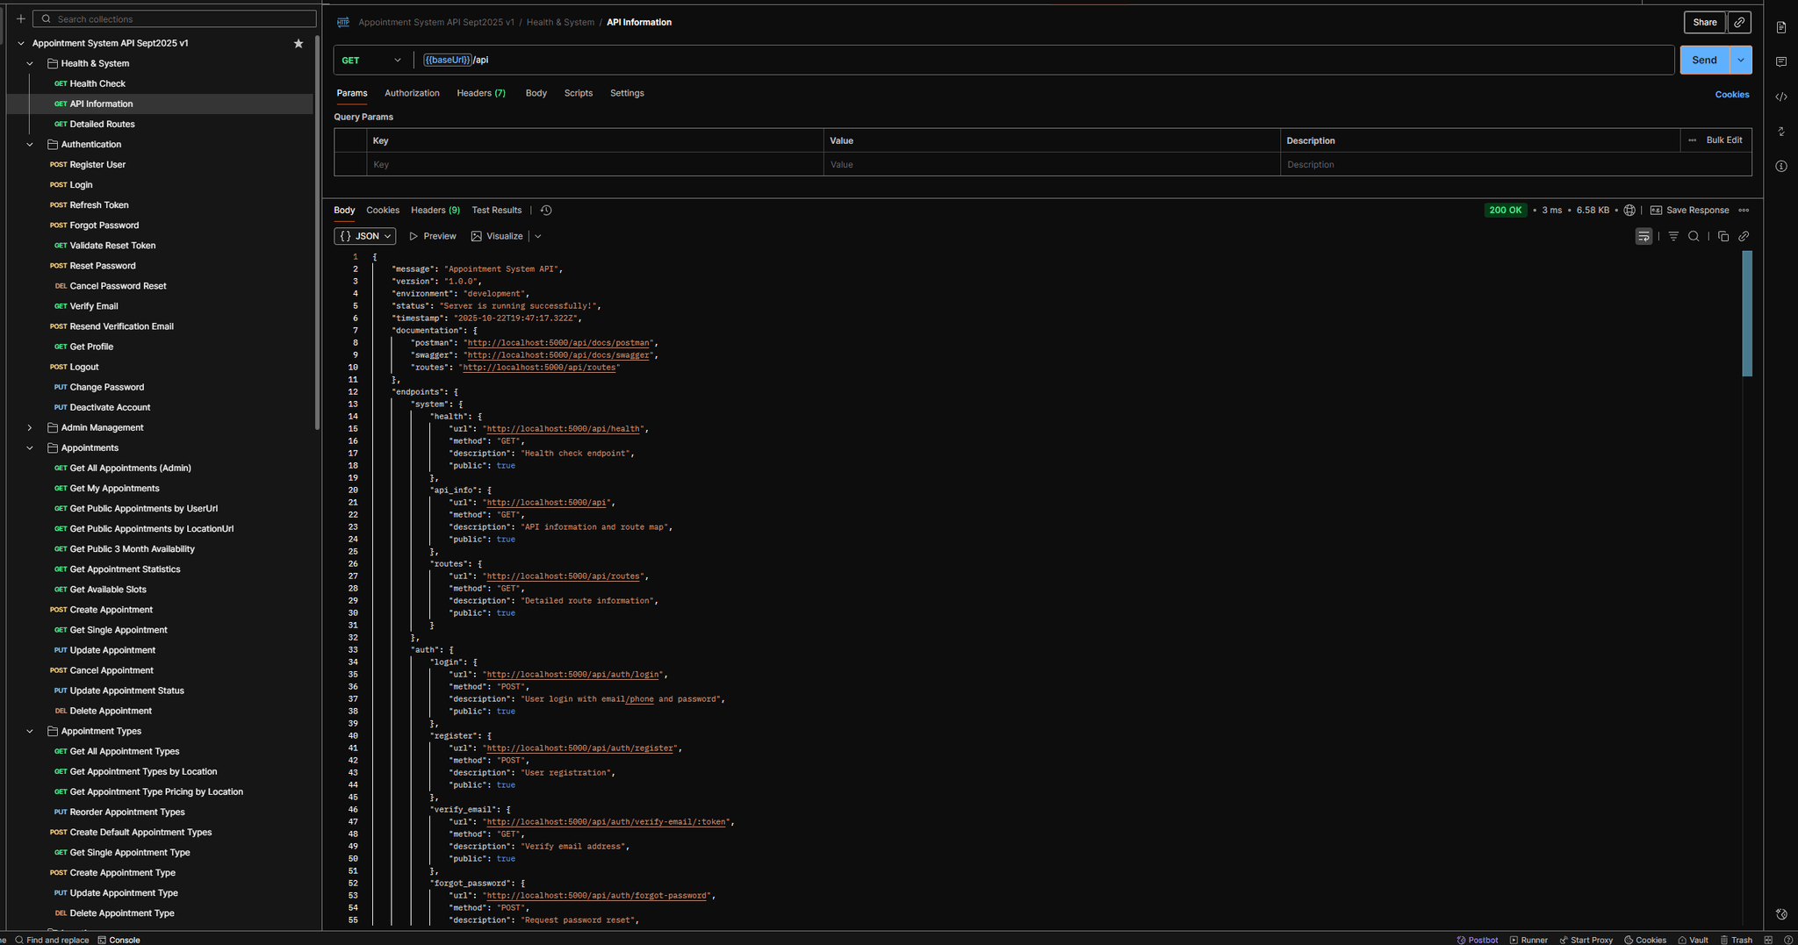This screenshot has width=1798, height=945.
Task: Collapse the Authentication folder
Action: coord(30,145)
